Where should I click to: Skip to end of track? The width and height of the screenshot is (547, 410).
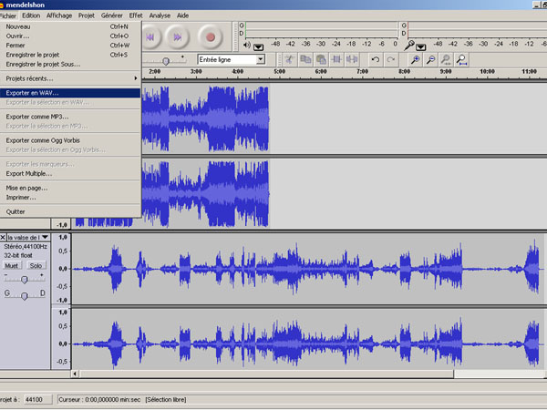177,37
